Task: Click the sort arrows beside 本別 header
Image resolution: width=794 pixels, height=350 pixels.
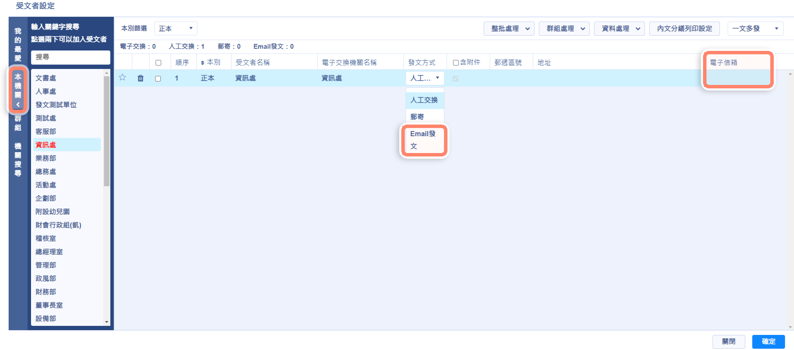Action: click(203, 63)
